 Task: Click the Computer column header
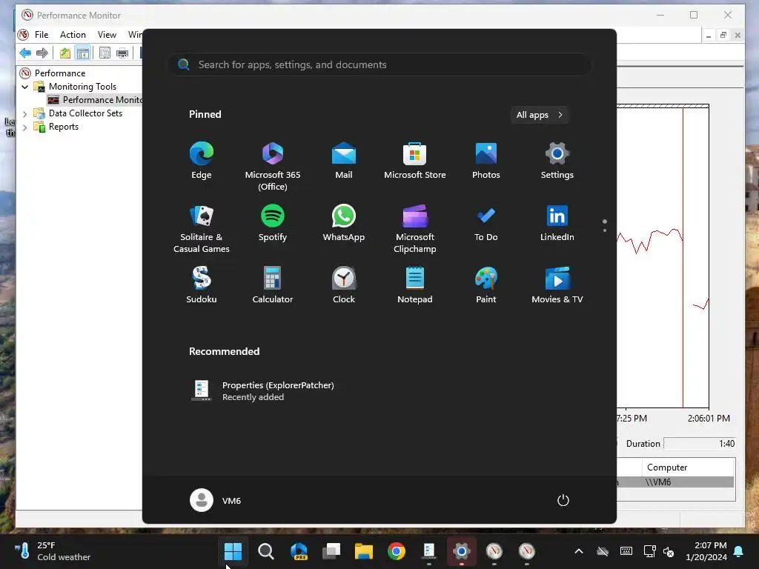[688, 467]
